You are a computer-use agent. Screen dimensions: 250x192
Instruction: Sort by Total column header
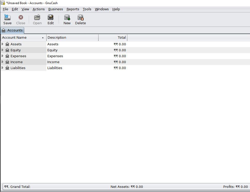pos(113,38)
